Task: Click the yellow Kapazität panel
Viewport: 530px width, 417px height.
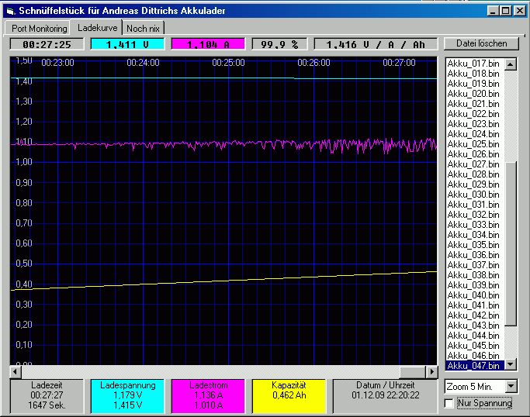Action: [290, 395]
